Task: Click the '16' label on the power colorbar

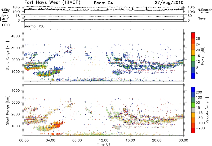Action: (198, 56)
